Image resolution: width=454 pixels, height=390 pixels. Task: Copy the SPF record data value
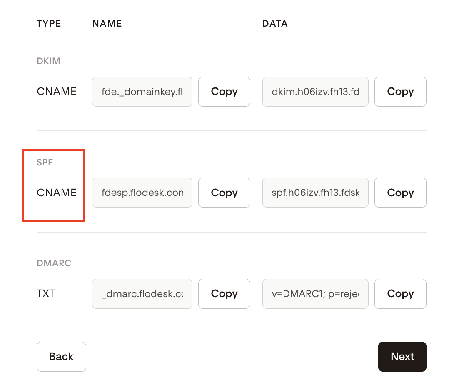pos(400,193)
